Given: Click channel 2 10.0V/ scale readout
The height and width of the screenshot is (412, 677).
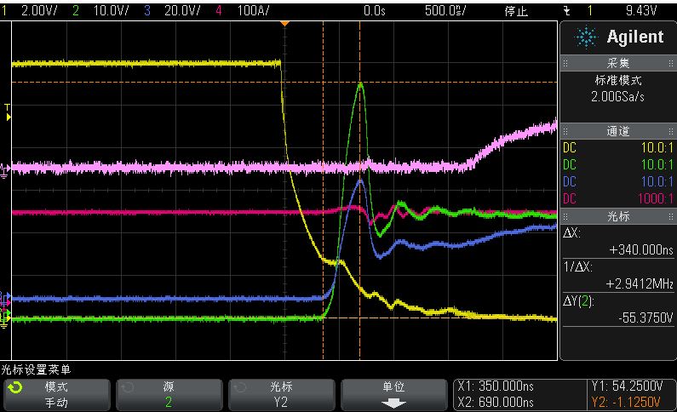Looking at the screenshot, I should point(111,10).
